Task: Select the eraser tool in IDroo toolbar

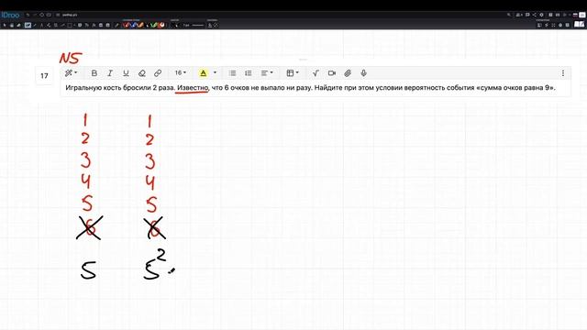Action: pos(18,25)
